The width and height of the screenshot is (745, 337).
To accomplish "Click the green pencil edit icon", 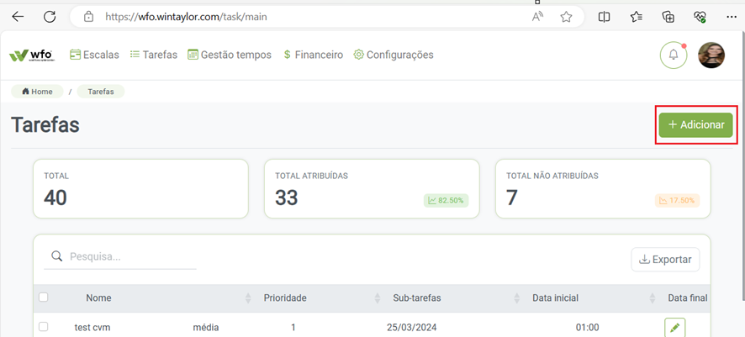I will pos(674,328).
